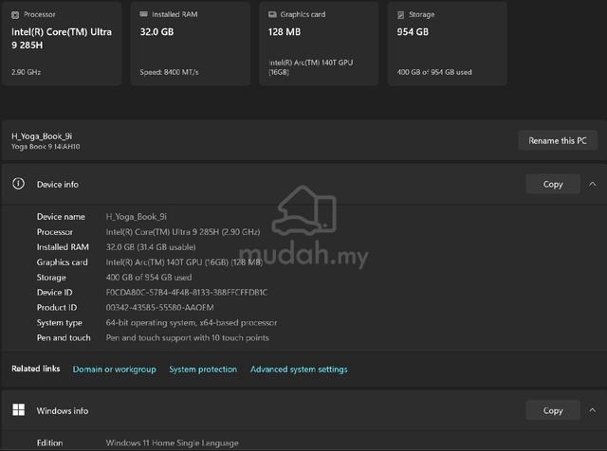The height and width of the screenshot is (451, 607).
Task: Click the Installed RAM icon
Action: (x=143, y=14)
